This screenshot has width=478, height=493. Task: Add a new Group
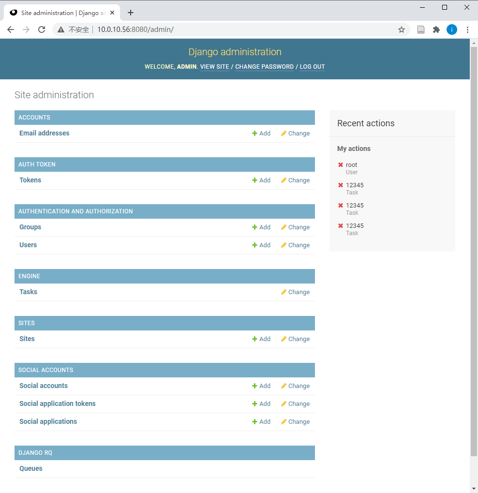(x=261, y=227)
